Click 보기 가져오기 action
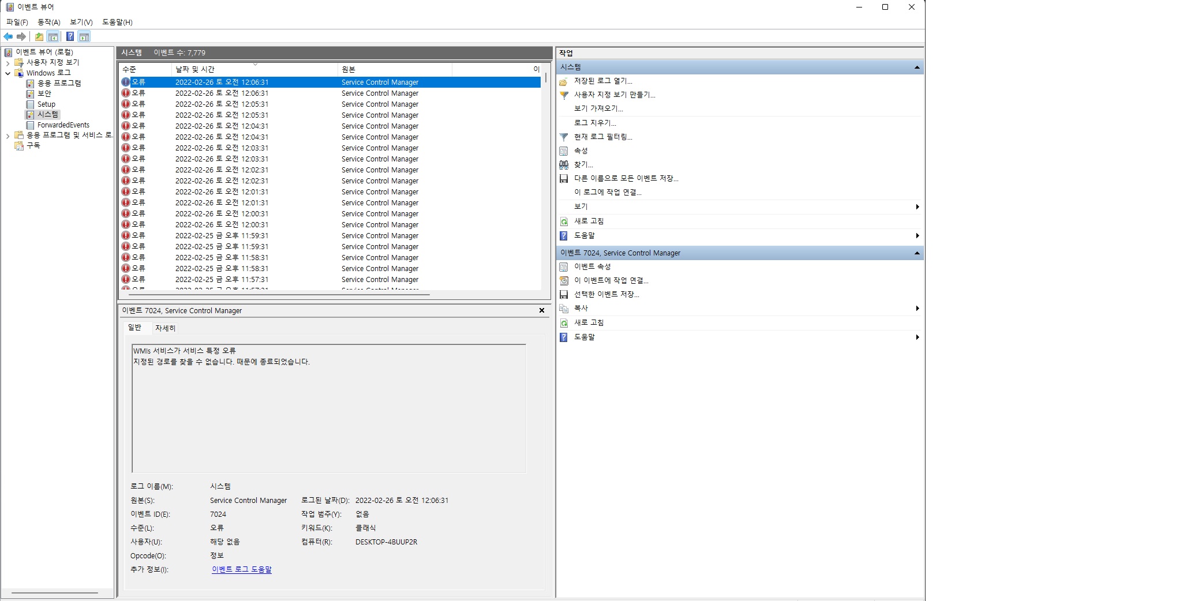This screenshot has height=601, width=1191. 598,109
